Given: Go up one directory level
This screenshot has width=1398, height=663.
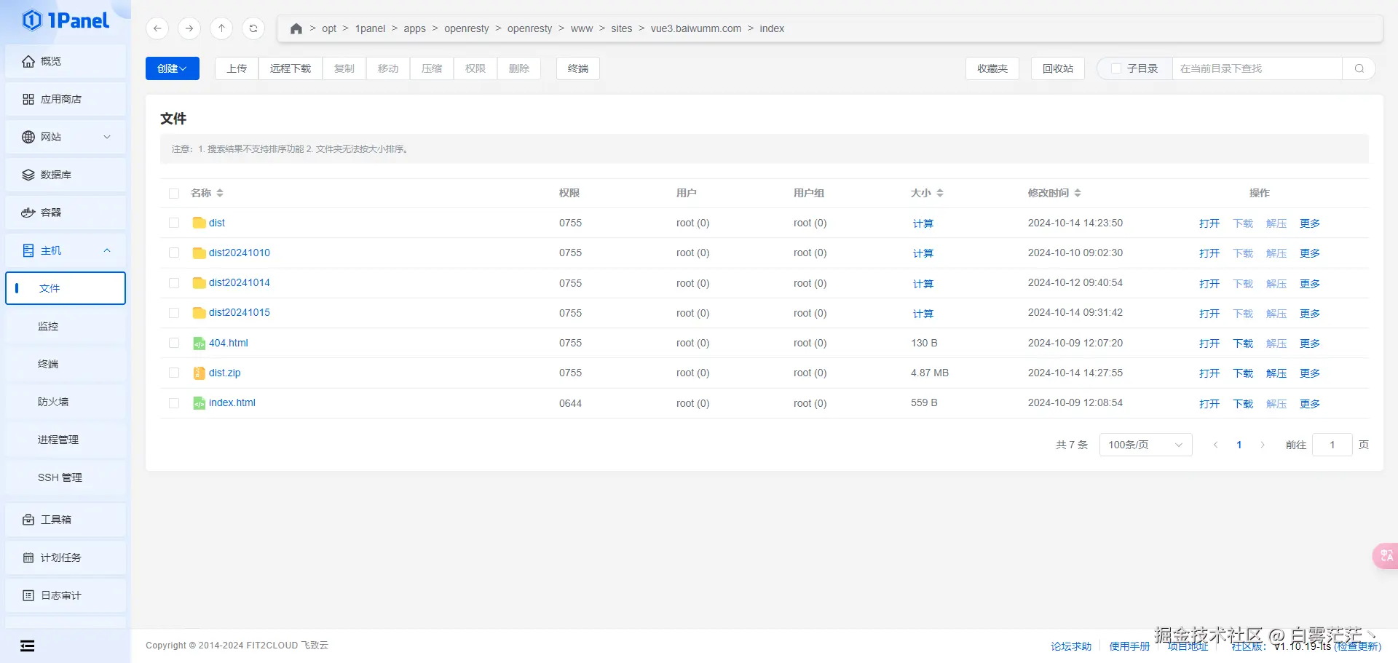Looking at the screenshot, I should tap(221, 28).
